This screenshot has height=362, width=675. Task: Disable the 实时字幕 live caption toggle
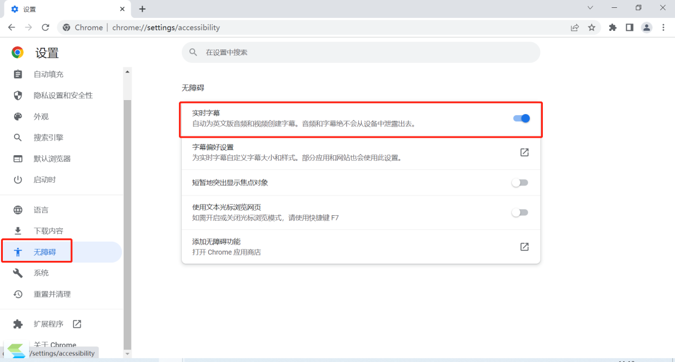(x=521, y=118)
